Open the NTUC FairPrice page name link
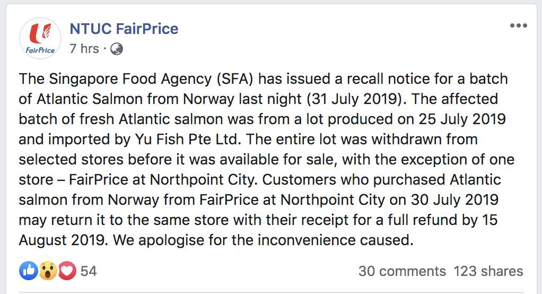This screenshot has height=294, width=542. 124,29
